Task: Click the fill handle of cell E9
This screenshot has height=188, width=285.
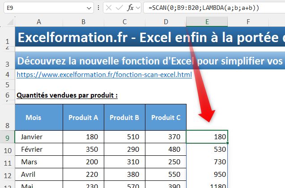Action: 228,143
